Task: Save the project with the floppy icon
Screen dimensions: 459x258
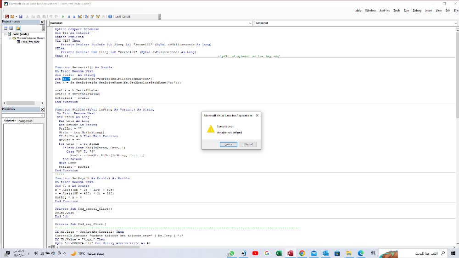Action: 21,16
